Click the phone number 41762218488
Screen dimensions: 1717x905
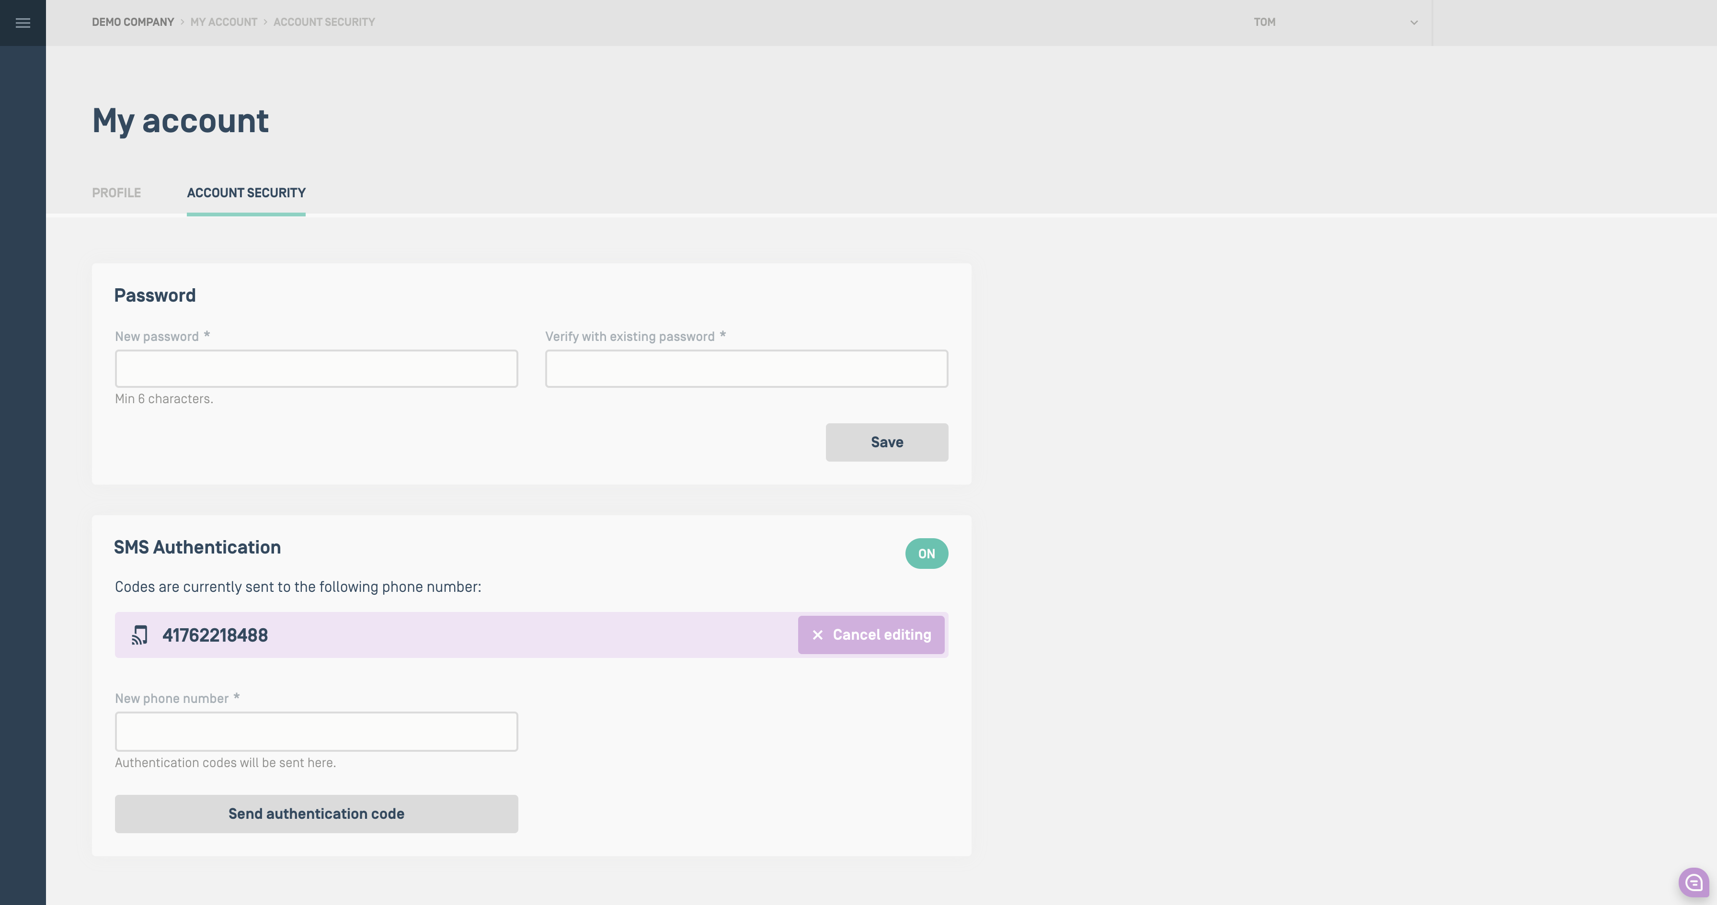pos(215,635)
